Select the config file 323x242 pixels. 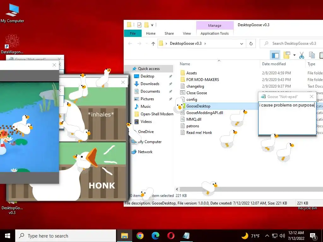(x=191, y=99)
